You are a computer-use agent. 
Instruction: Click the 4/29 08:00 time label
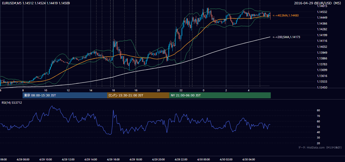click(x=23, y=160)
